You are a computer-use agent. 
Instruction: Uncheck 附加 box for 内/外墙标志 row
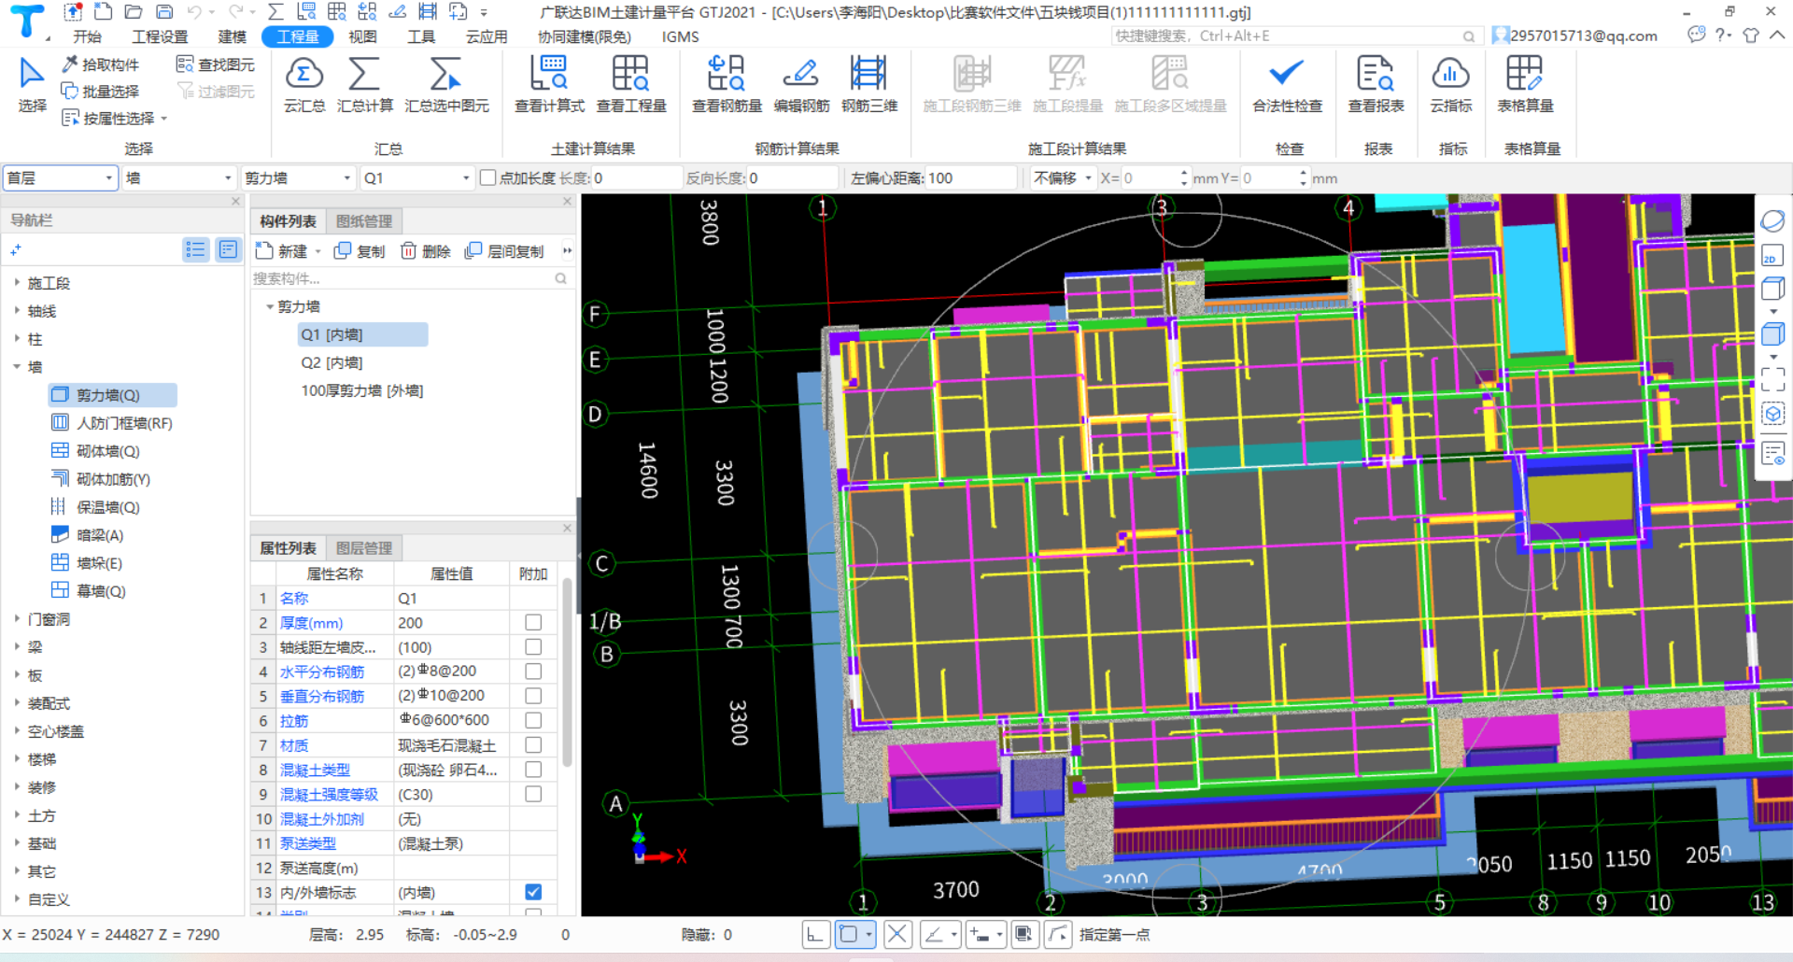[x=533, y=892]
